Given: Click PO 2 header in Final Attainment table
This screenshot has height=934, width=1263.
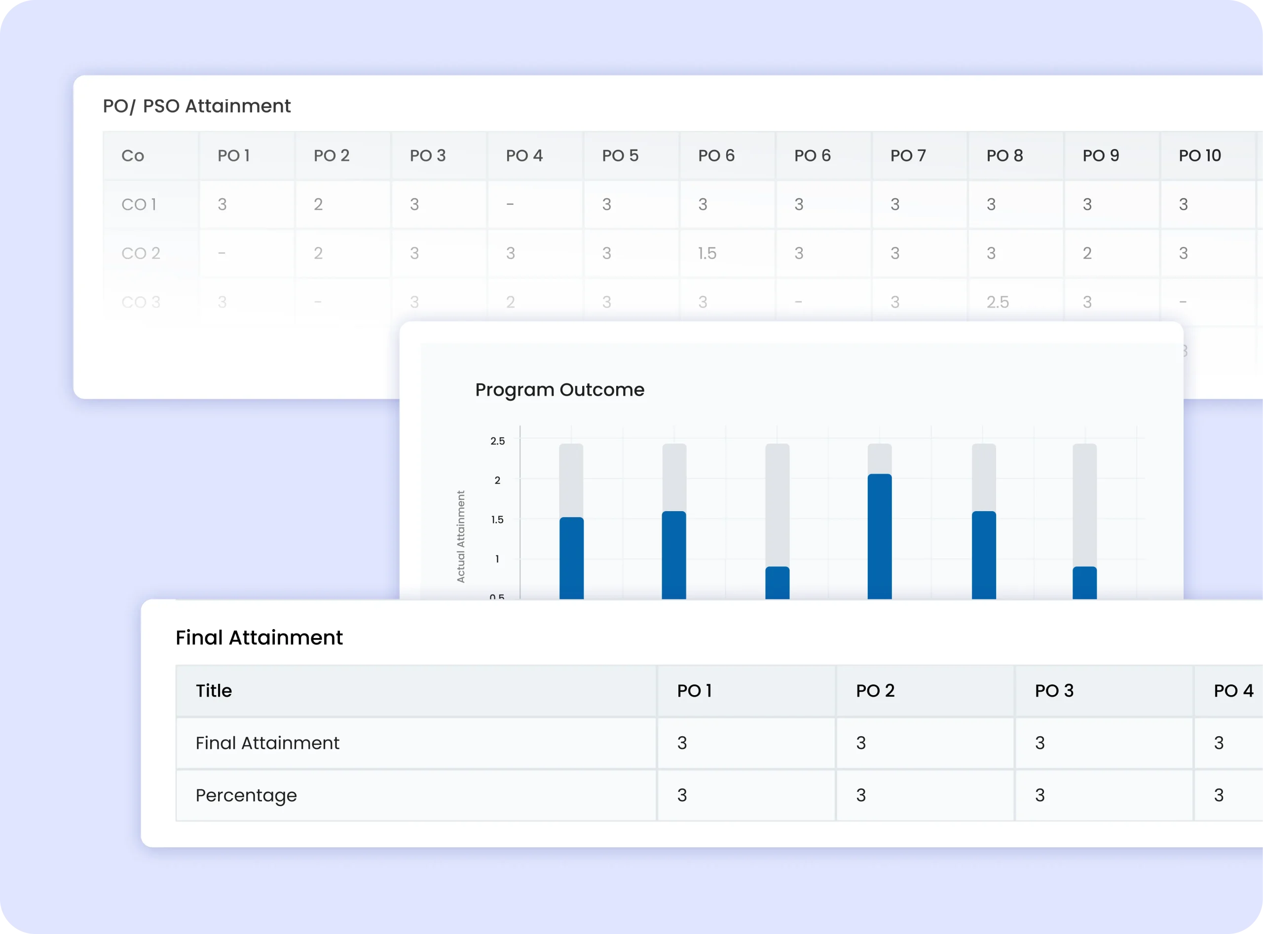Looking at the screenshot, I should tap(875, 690).
